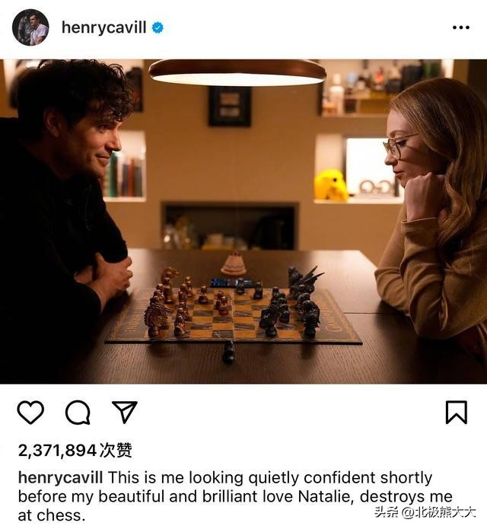Image resolution: width=487 pixels, height=529 pixels.
Task: Click the yellow plush toy on shelf
Action: coord(331,185)
